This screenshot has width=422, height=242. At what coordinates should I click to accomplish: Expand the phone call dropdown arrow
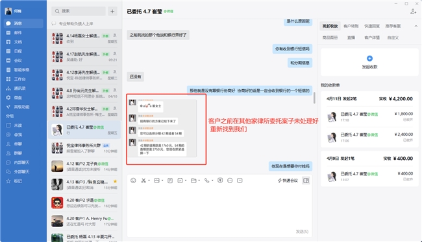(212, 181)
